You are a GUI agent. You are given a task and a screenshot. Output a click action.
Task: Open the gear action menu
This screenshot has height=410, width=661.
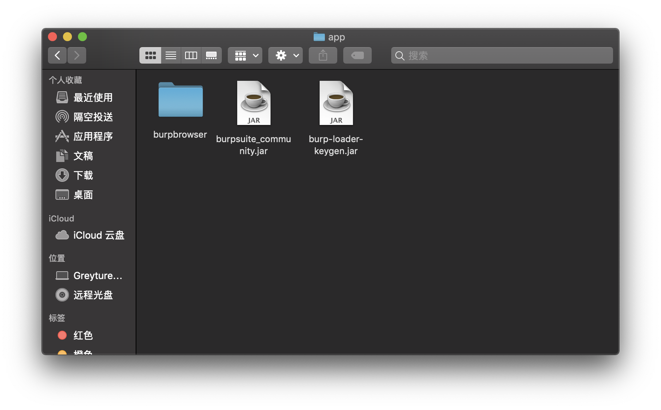(x=286, y=55)
